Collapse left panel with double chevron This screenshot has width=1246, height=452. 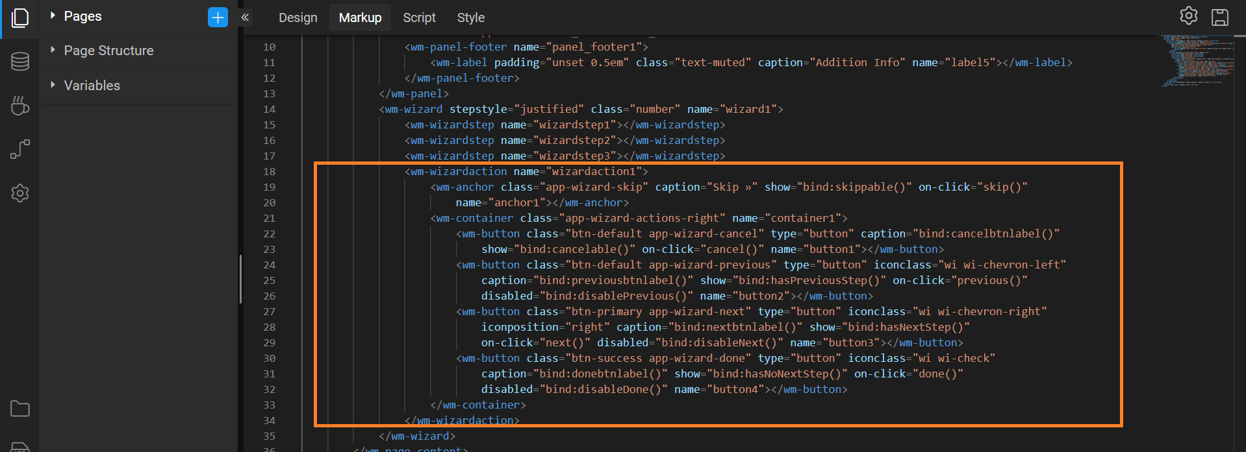(x=245, y=18)
